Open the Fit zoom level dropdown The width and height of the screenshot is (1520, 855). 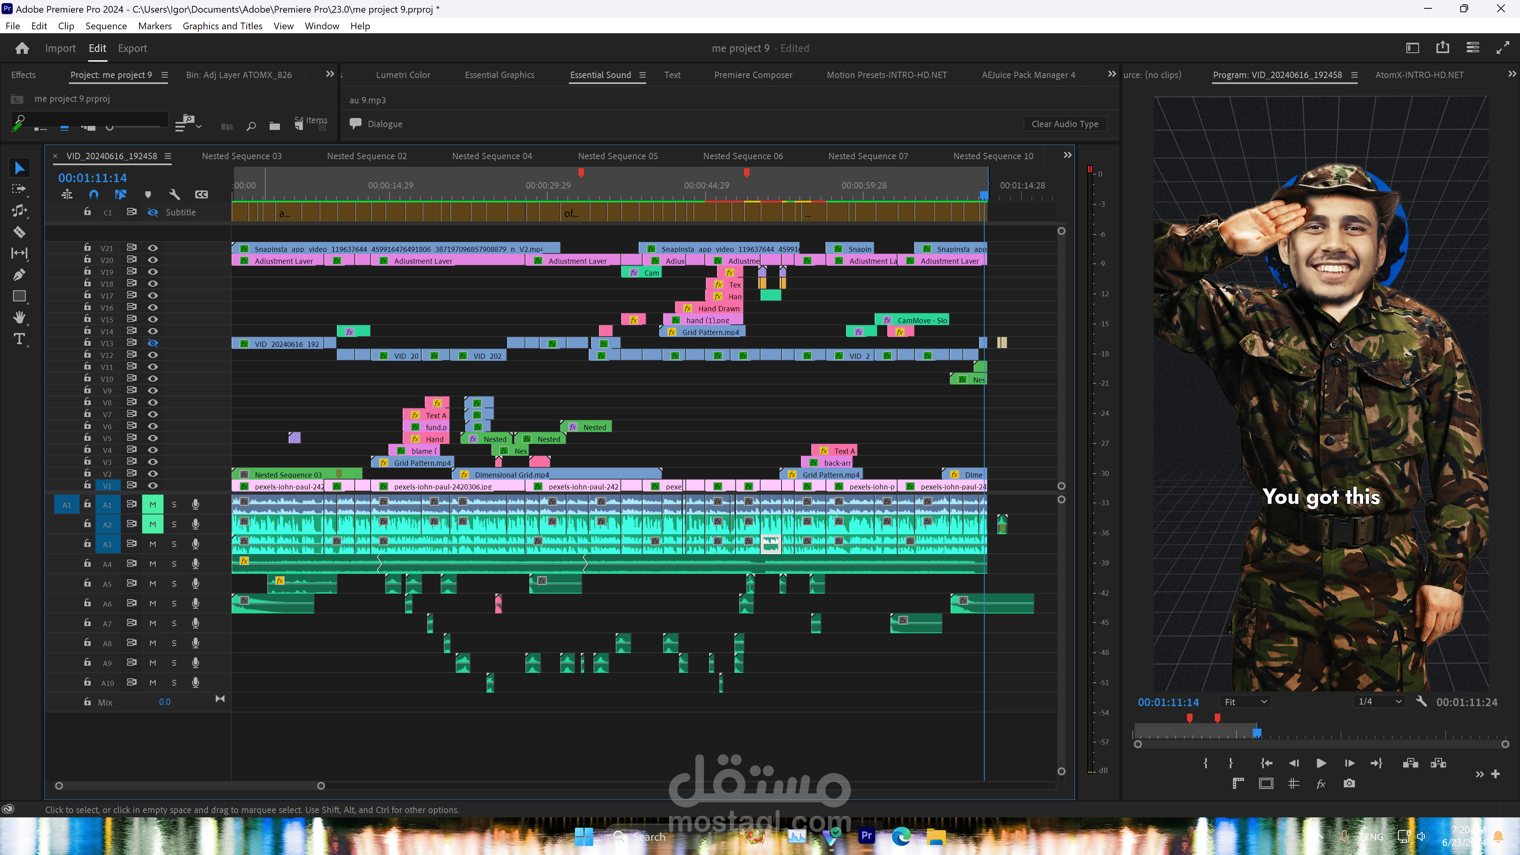[1245, 702]
